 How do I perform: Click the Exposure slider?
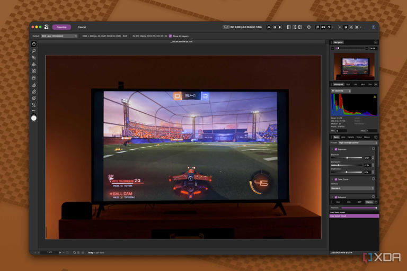pos(347,158)
